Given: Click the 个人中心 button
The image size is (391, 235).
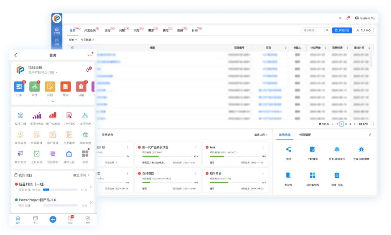Looking at the screenshot, I should click(x=363, y=30).
